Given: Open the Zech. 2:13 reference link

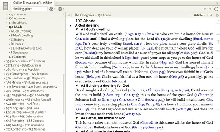Looking at the screenshot, I should pyautogui.click(x=120, y=67).
